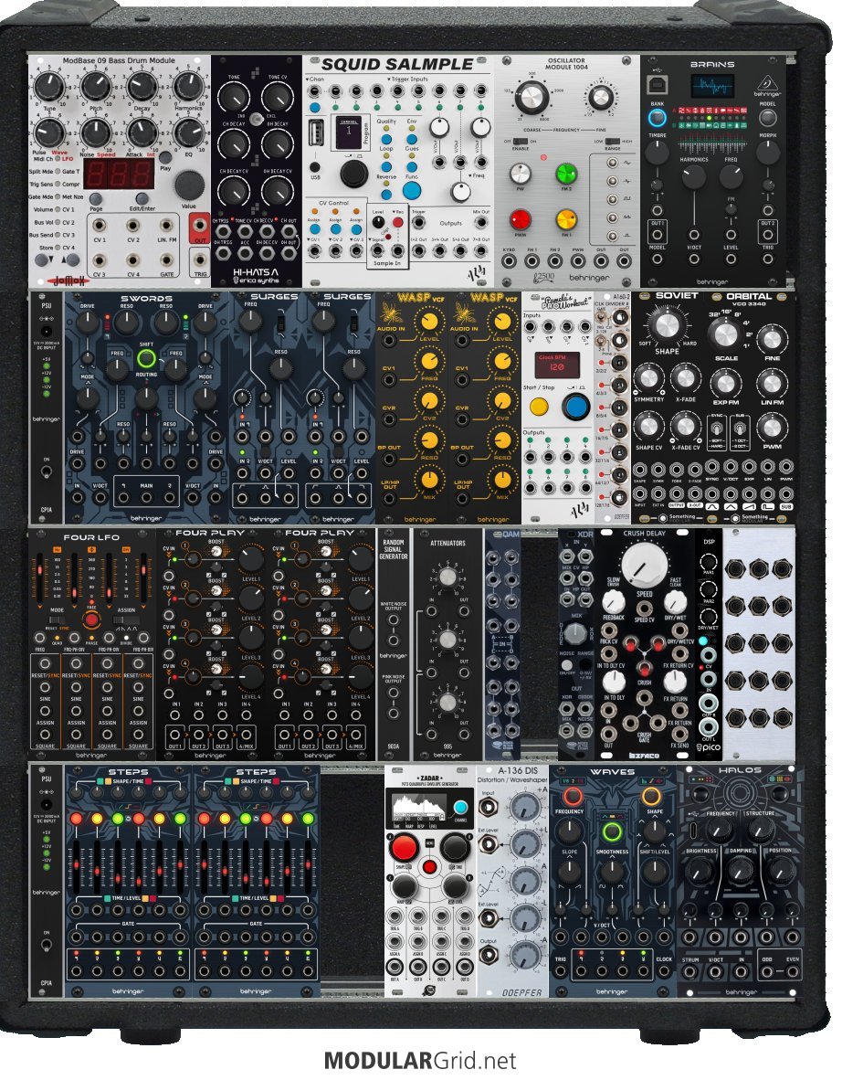Screen dimensions: 842x1080
Task: Click the STRUM jack on Halos
Action: 689,971
